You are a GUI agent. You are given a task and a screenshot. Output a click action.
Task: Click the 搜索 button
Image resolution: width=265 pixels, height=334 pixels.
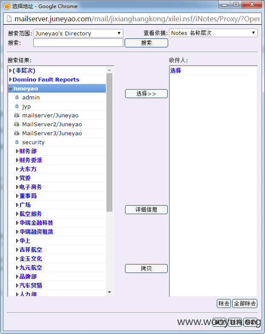click(146, 43)
